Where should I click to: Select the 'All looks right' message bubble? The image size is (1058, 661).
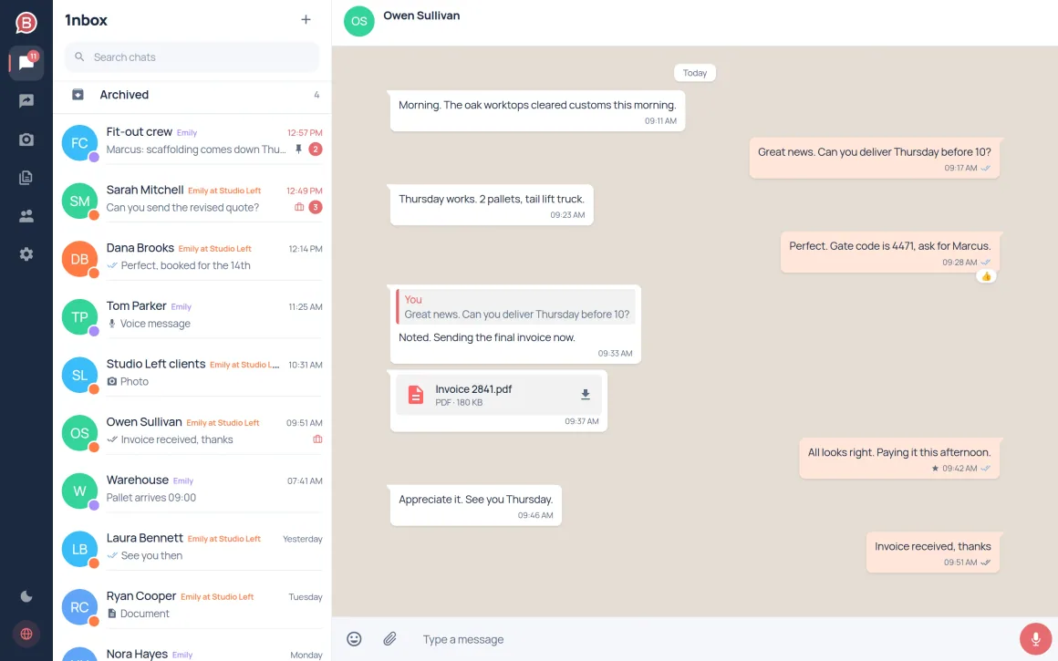(x=899, y=459)
